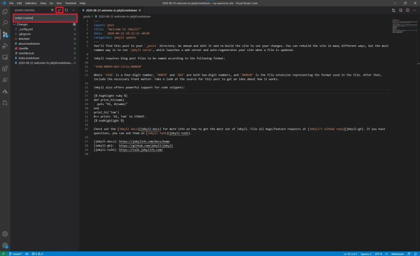Open the Explorer view in activity bar
The height and width of the screenshot is (256, 420).
[x=5, y=12]
